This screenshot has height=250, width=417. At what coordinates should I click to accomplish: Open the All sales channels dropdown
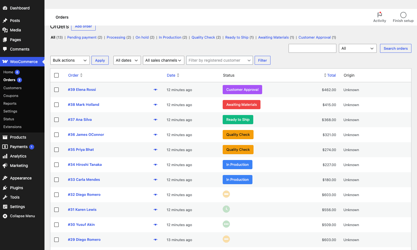[163, 60]
